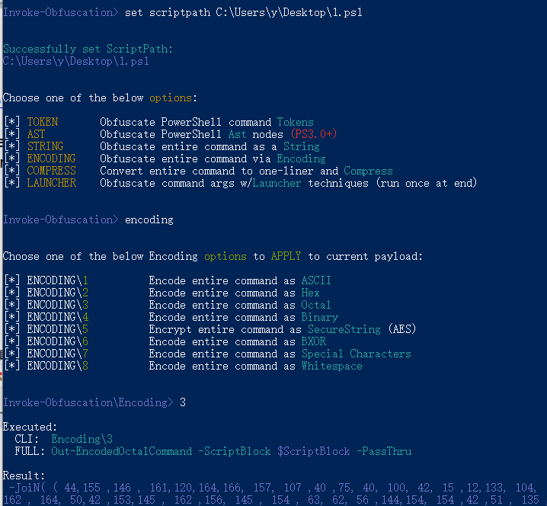Click the set scriptpath command line
This screenshot has width=547, height=506.
click(244, 12)
